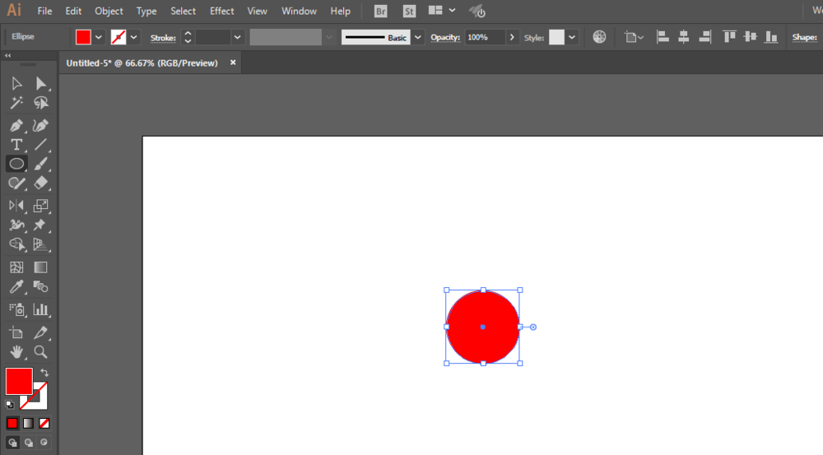Open the Window menu
The height and width of the screenshot is (455, 823).
coord(299,11)
